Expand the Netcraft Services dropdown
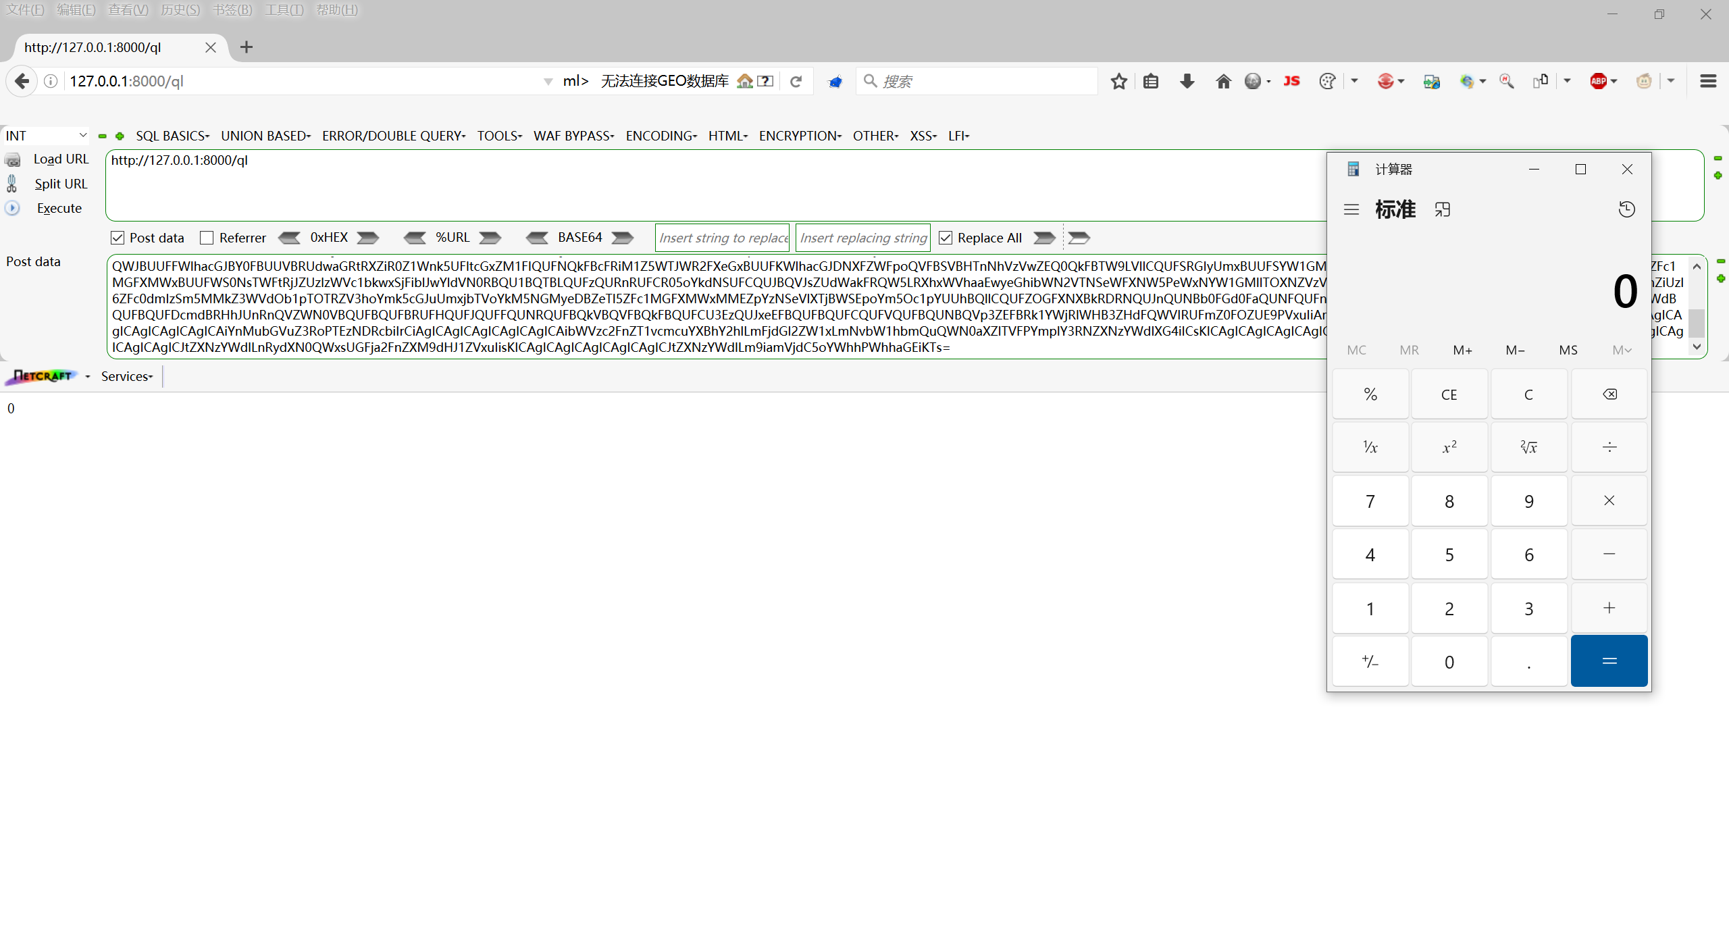Image resolution: width=1729 pixels, height=932 pixels. coord(127,376)
